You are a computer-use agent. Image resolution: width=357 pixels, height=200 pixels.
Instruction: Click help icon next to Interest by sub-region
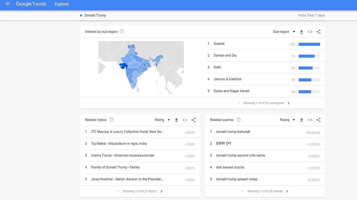[x=122, y=32]
